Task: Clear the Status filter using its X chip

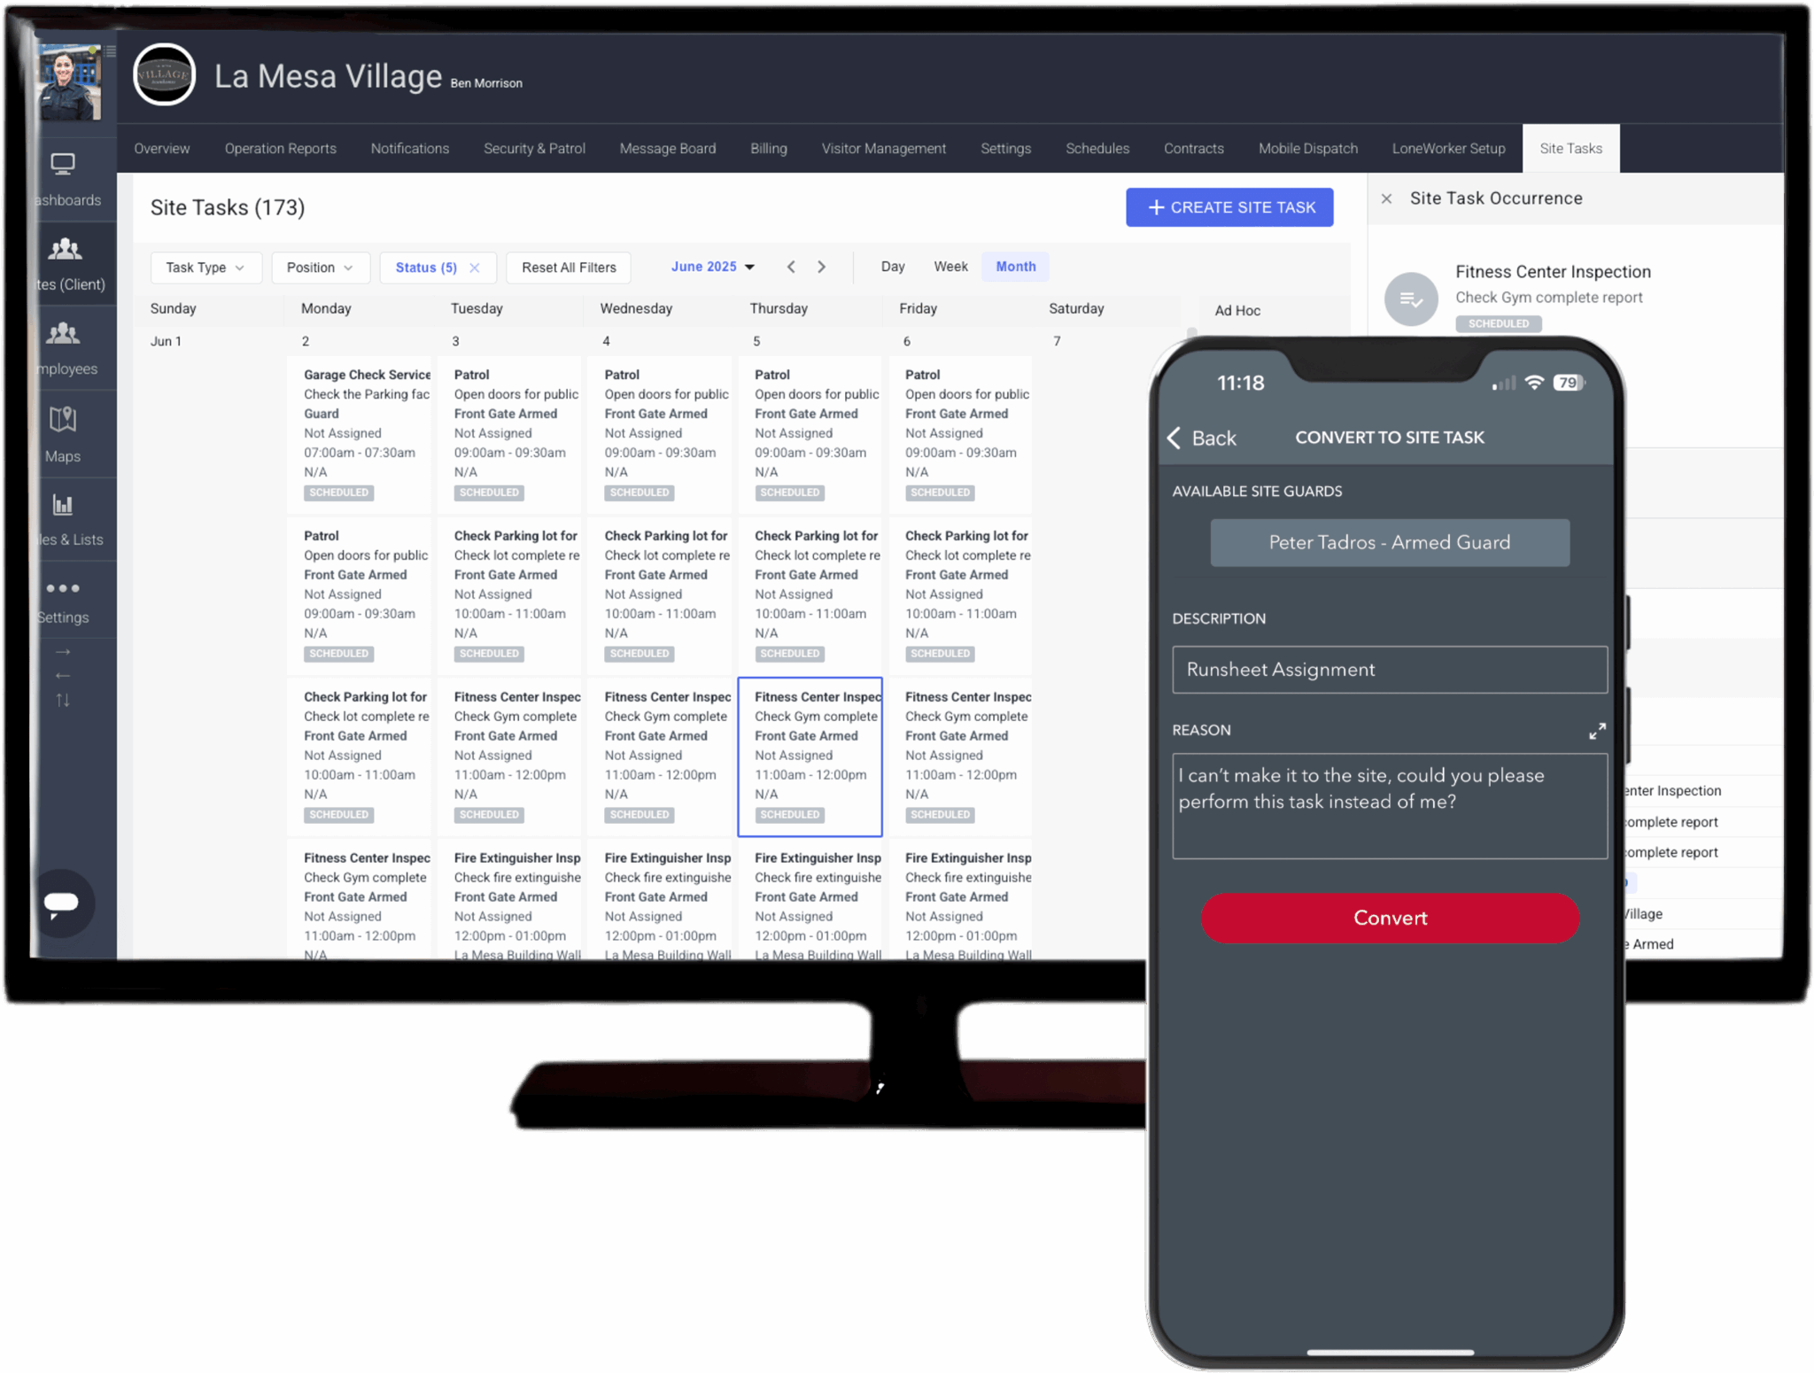Action: pyautogui.click(x=476, y=267)
